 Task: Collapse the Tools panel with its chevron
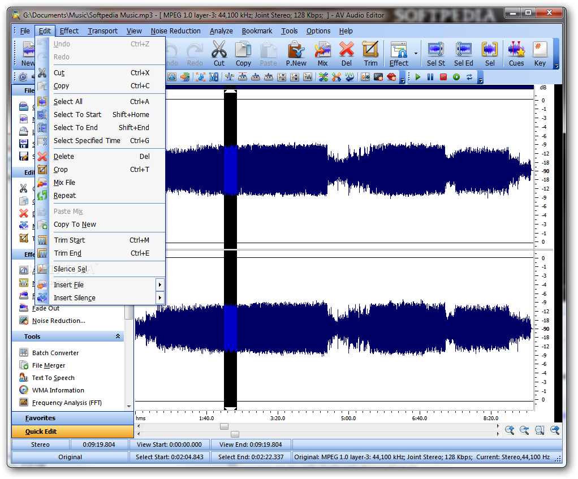[x=118, y=336]
